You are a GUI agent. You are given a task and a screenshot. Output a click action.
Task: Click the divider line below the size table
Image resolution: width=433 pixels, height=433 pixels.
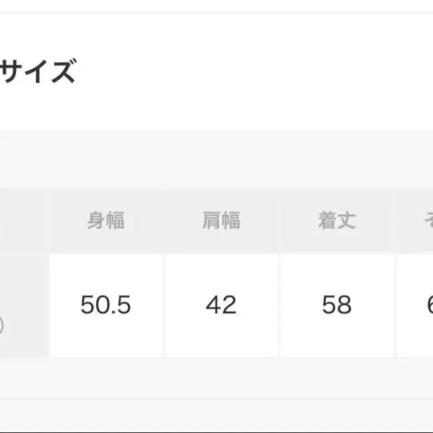(x=216, y=400)
